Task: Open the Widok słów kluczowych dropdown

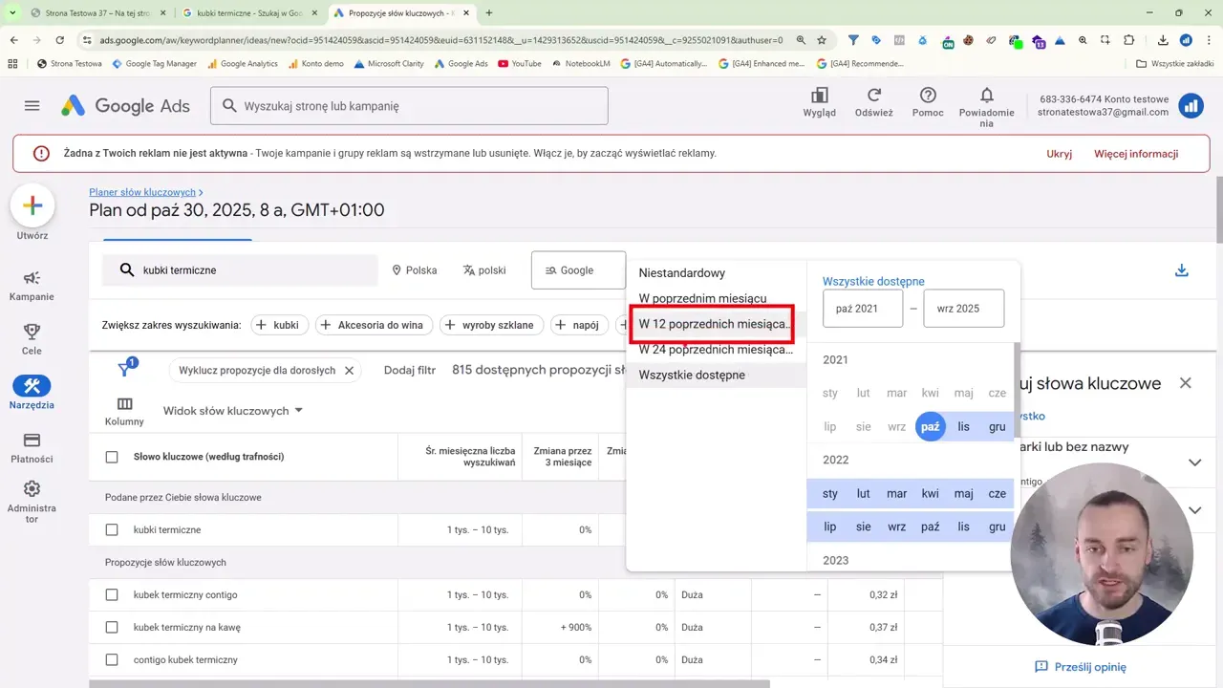Action: 233,411
